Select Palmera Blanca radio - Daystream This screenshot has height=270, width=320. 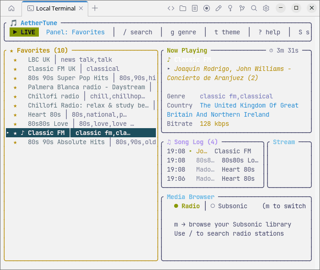coord(82,87)
